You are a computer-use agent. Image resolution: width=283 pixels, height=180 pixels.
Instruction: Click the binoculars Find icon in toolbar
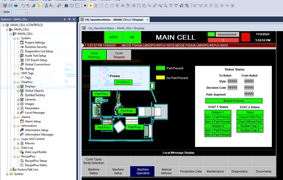coord(66,6)
